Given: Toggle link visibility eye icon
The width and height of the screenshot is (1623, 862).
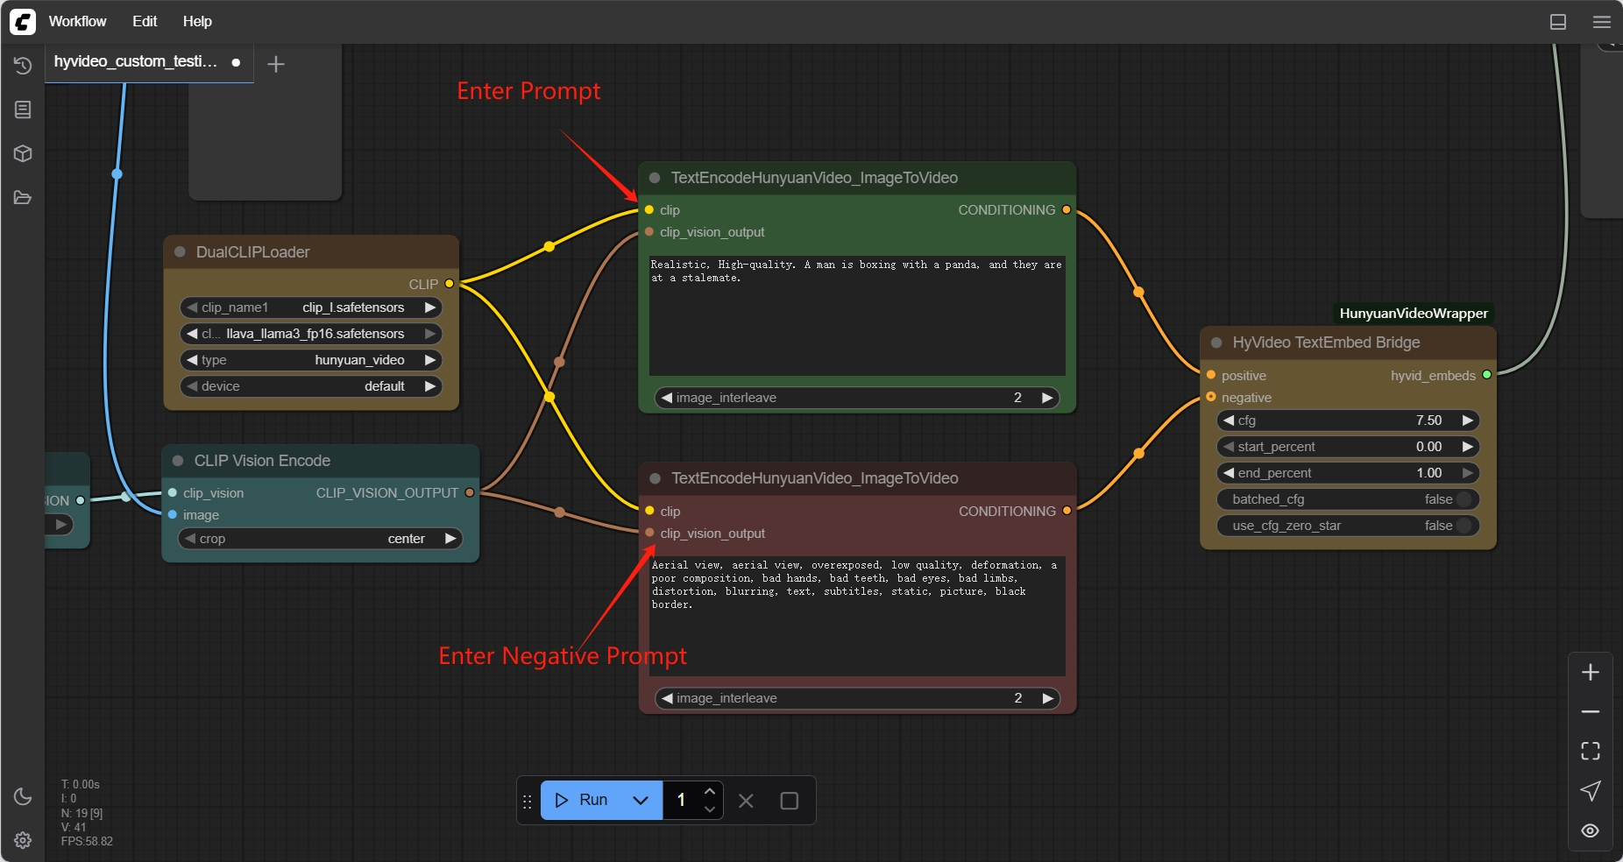Looking at the screenshot, I should 1590,830.
